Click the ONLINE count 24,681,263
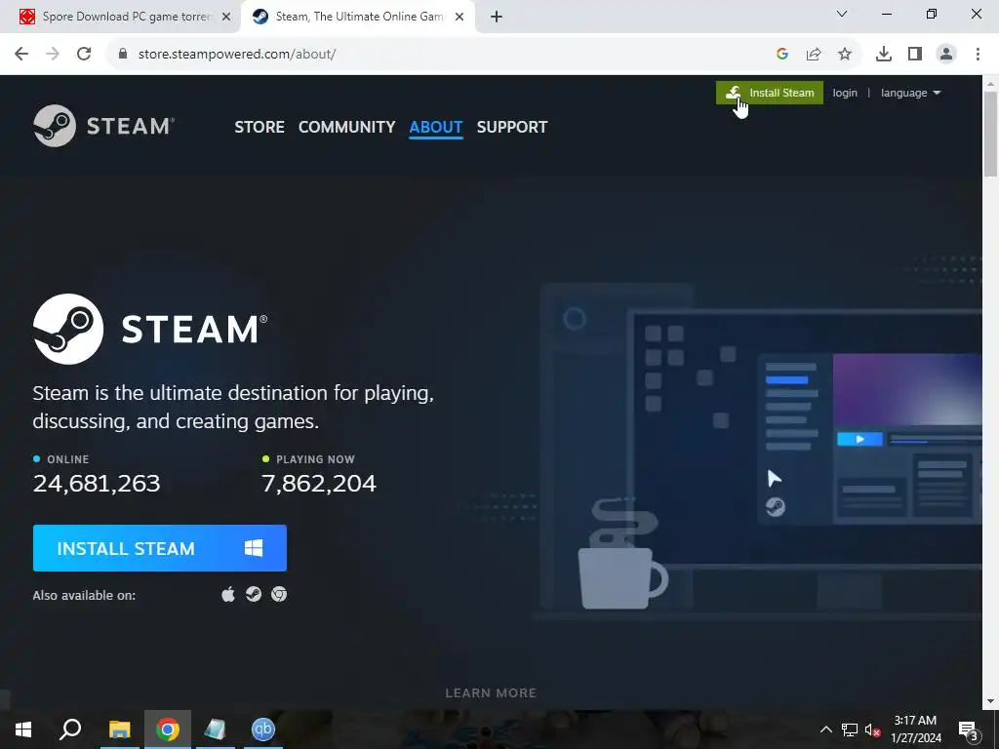 (x=97, y=484)
